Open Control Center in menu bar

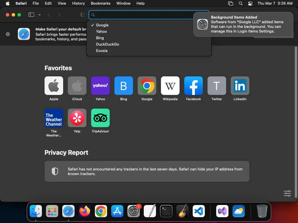tap(250, 3)
